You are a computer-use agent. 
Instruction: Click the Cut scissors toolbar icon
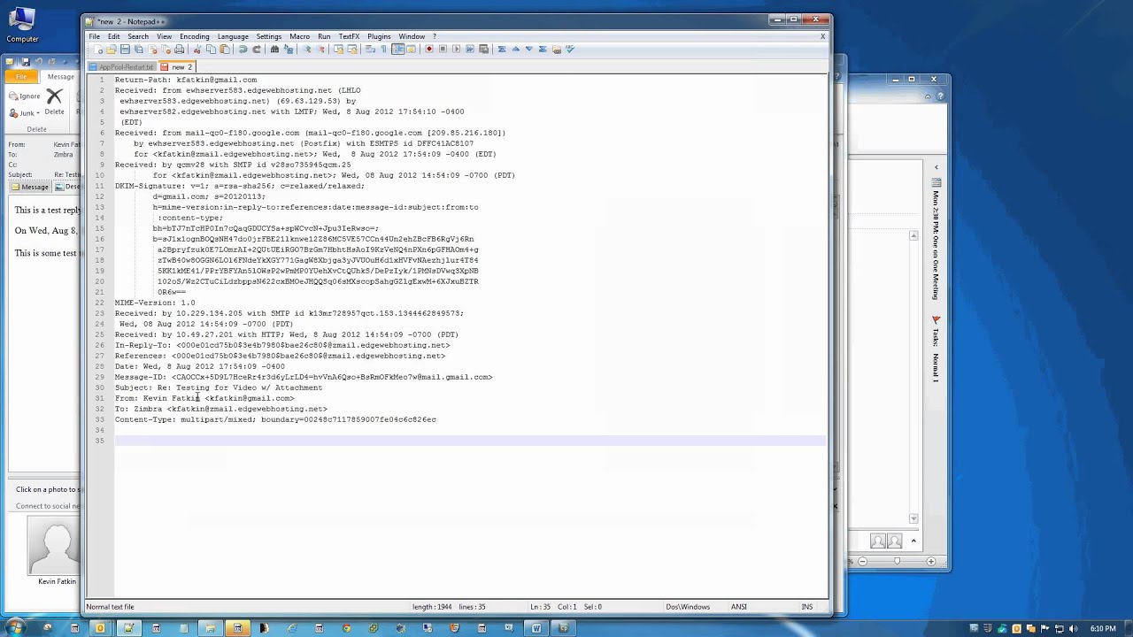197,49
